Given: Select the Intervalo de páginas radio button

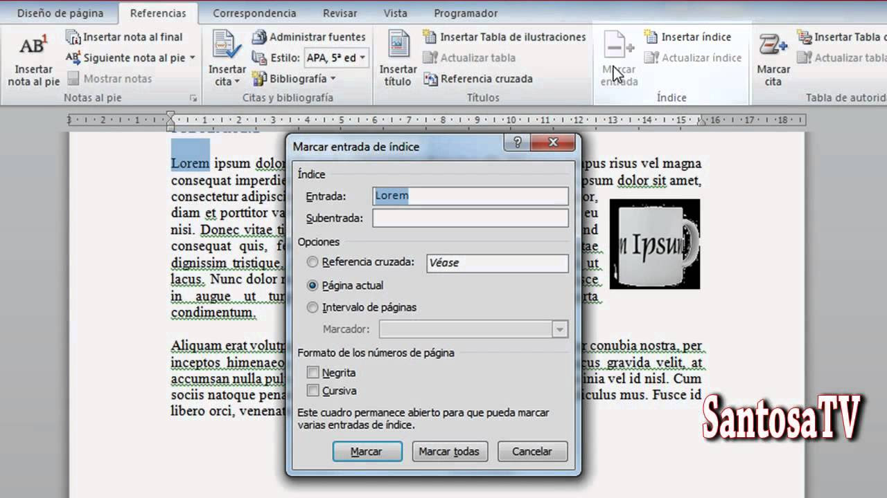Looking at the screenshot, I should [313, 307].
